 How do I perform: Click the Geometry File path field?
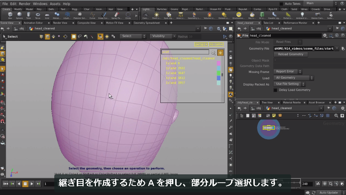pos(304,49)
